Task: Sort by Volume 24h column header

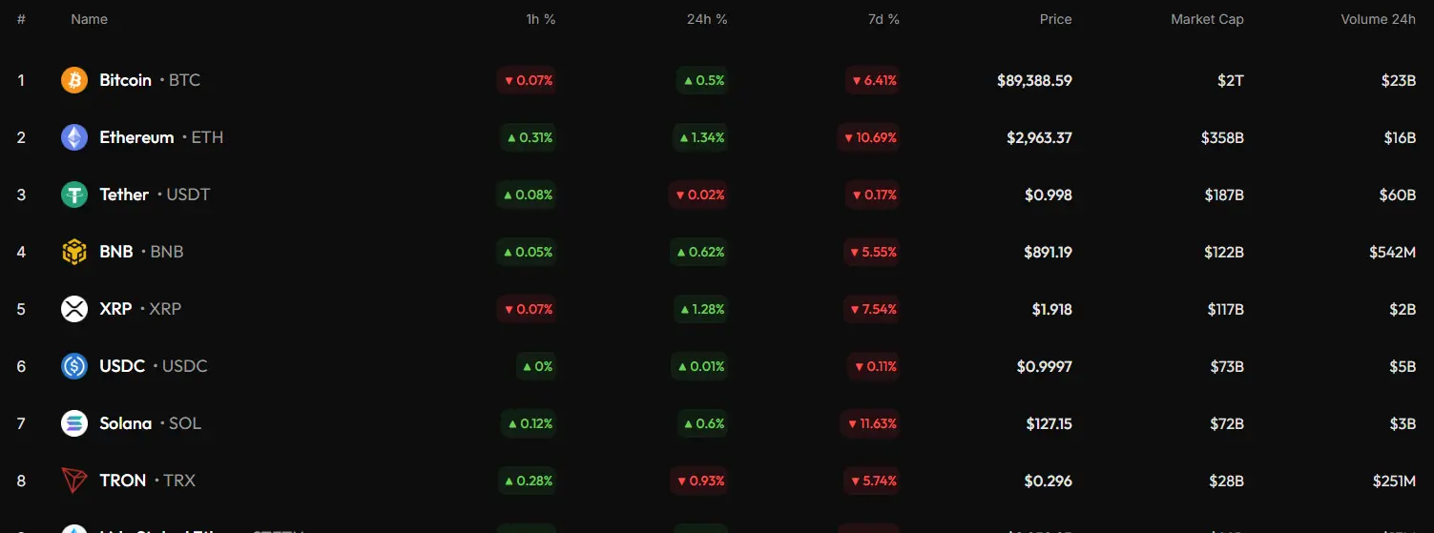Action: (x=1378, y=19)
